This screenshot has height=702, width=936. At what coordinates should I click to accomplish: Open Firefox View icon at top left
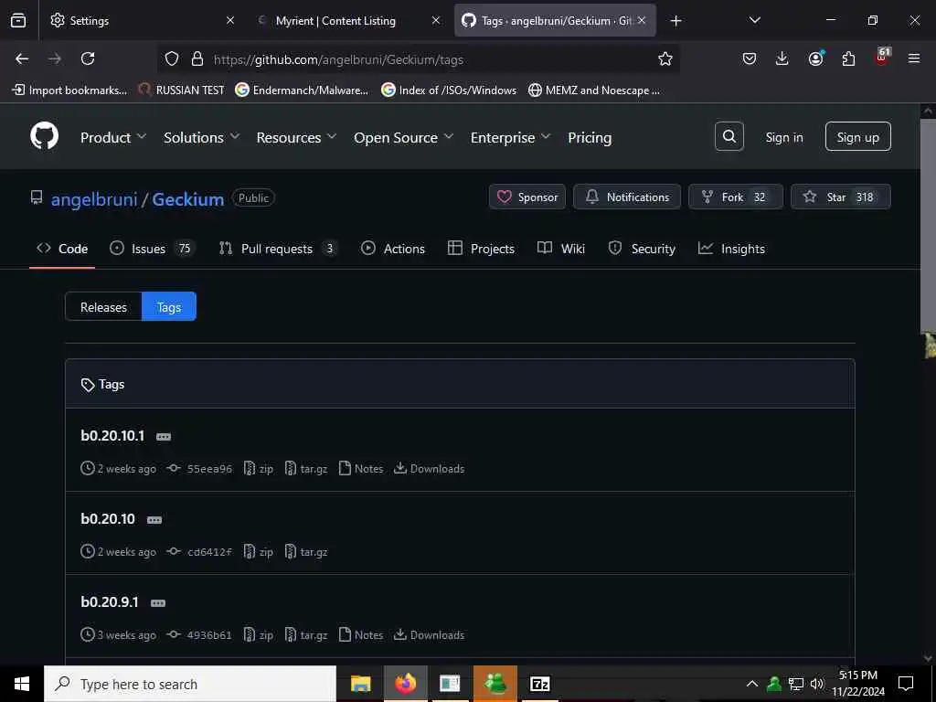[18, 20]
